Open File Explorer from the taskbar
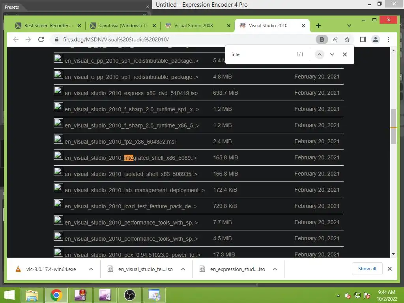Screen dimensions: 404x303 click(32, 295)
